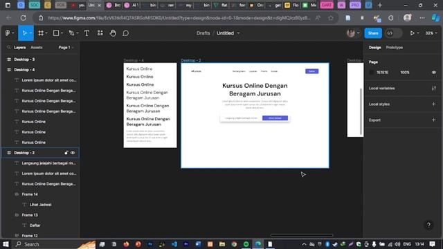Select the Desktop - 3 layer
Screen dimensions: 443x249
click(x=40, y=59)
